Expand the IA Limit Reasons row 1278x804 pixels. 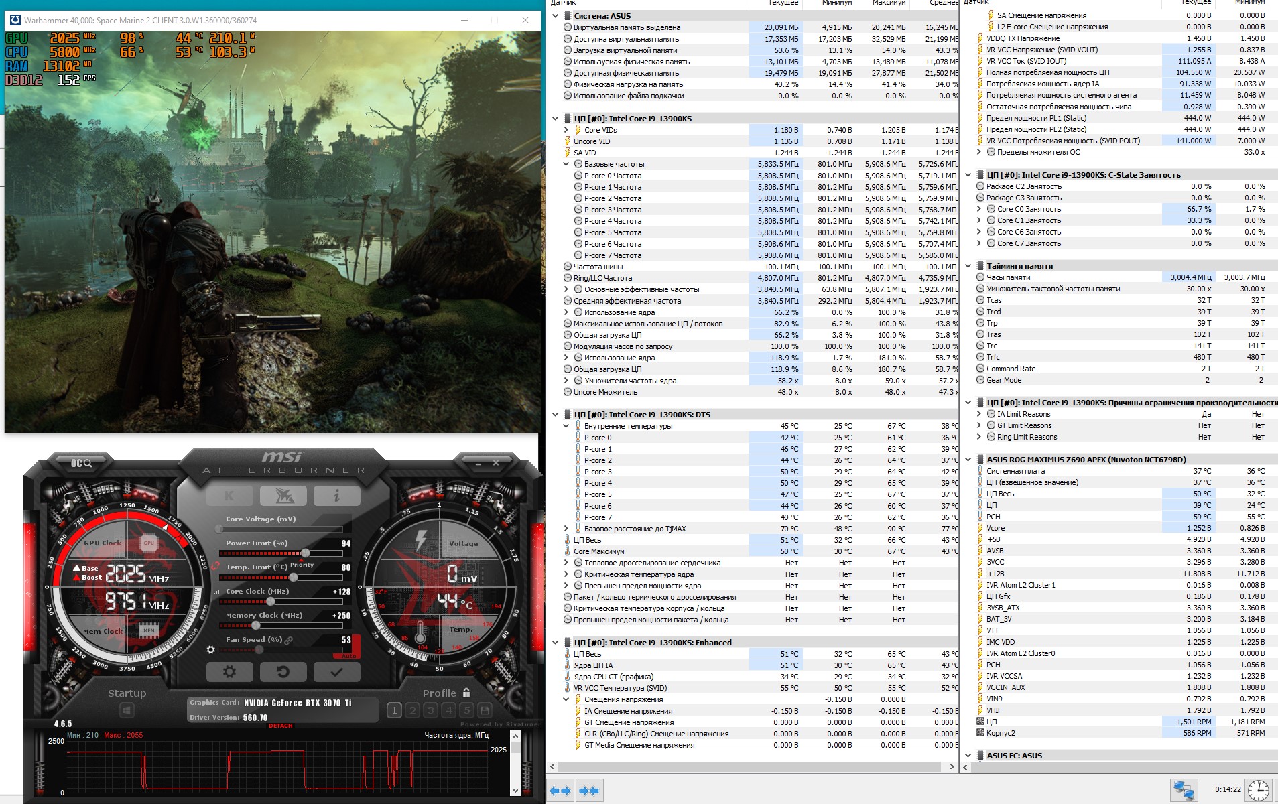tap(979, 414)
